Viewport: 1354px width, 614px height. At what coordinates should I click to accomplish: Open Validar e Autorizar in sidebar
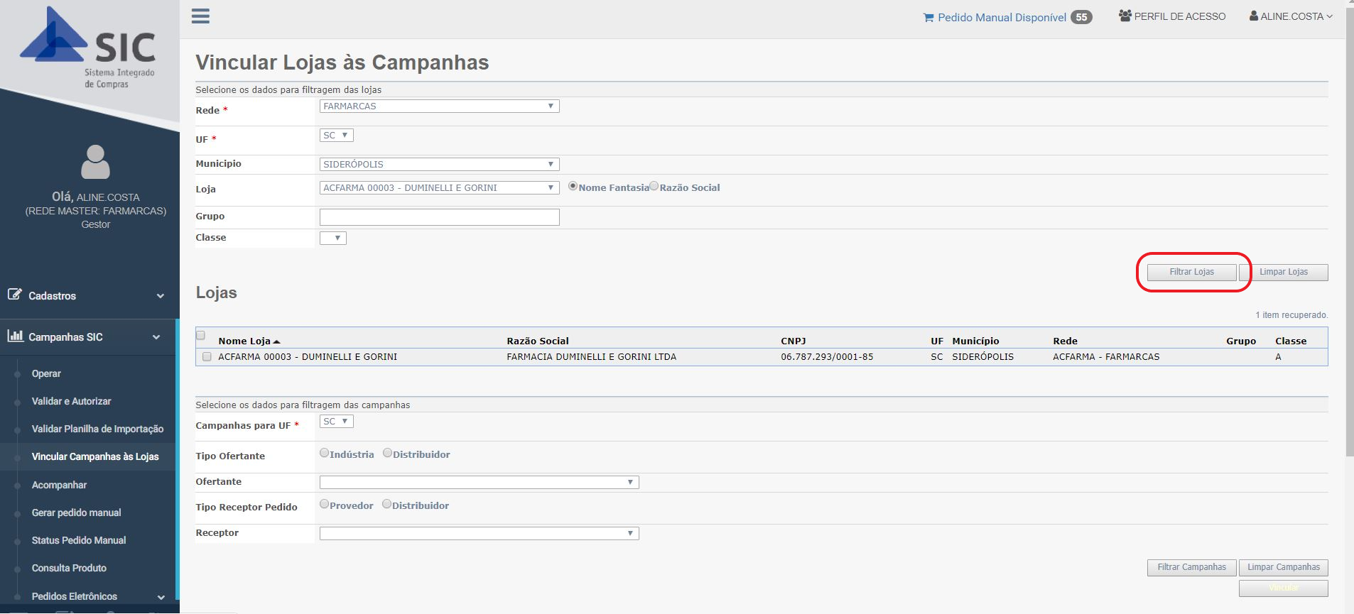click(x=71, y=402)
